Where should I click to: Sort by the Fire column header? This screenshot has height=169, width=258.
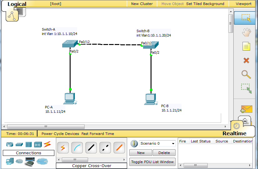[x=182, y=141]
